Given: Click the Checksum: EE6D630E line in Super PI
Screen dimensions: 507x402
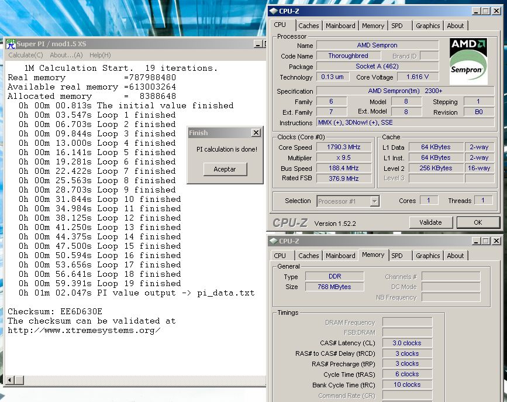Looking at the screenshot, I should 55,312.
